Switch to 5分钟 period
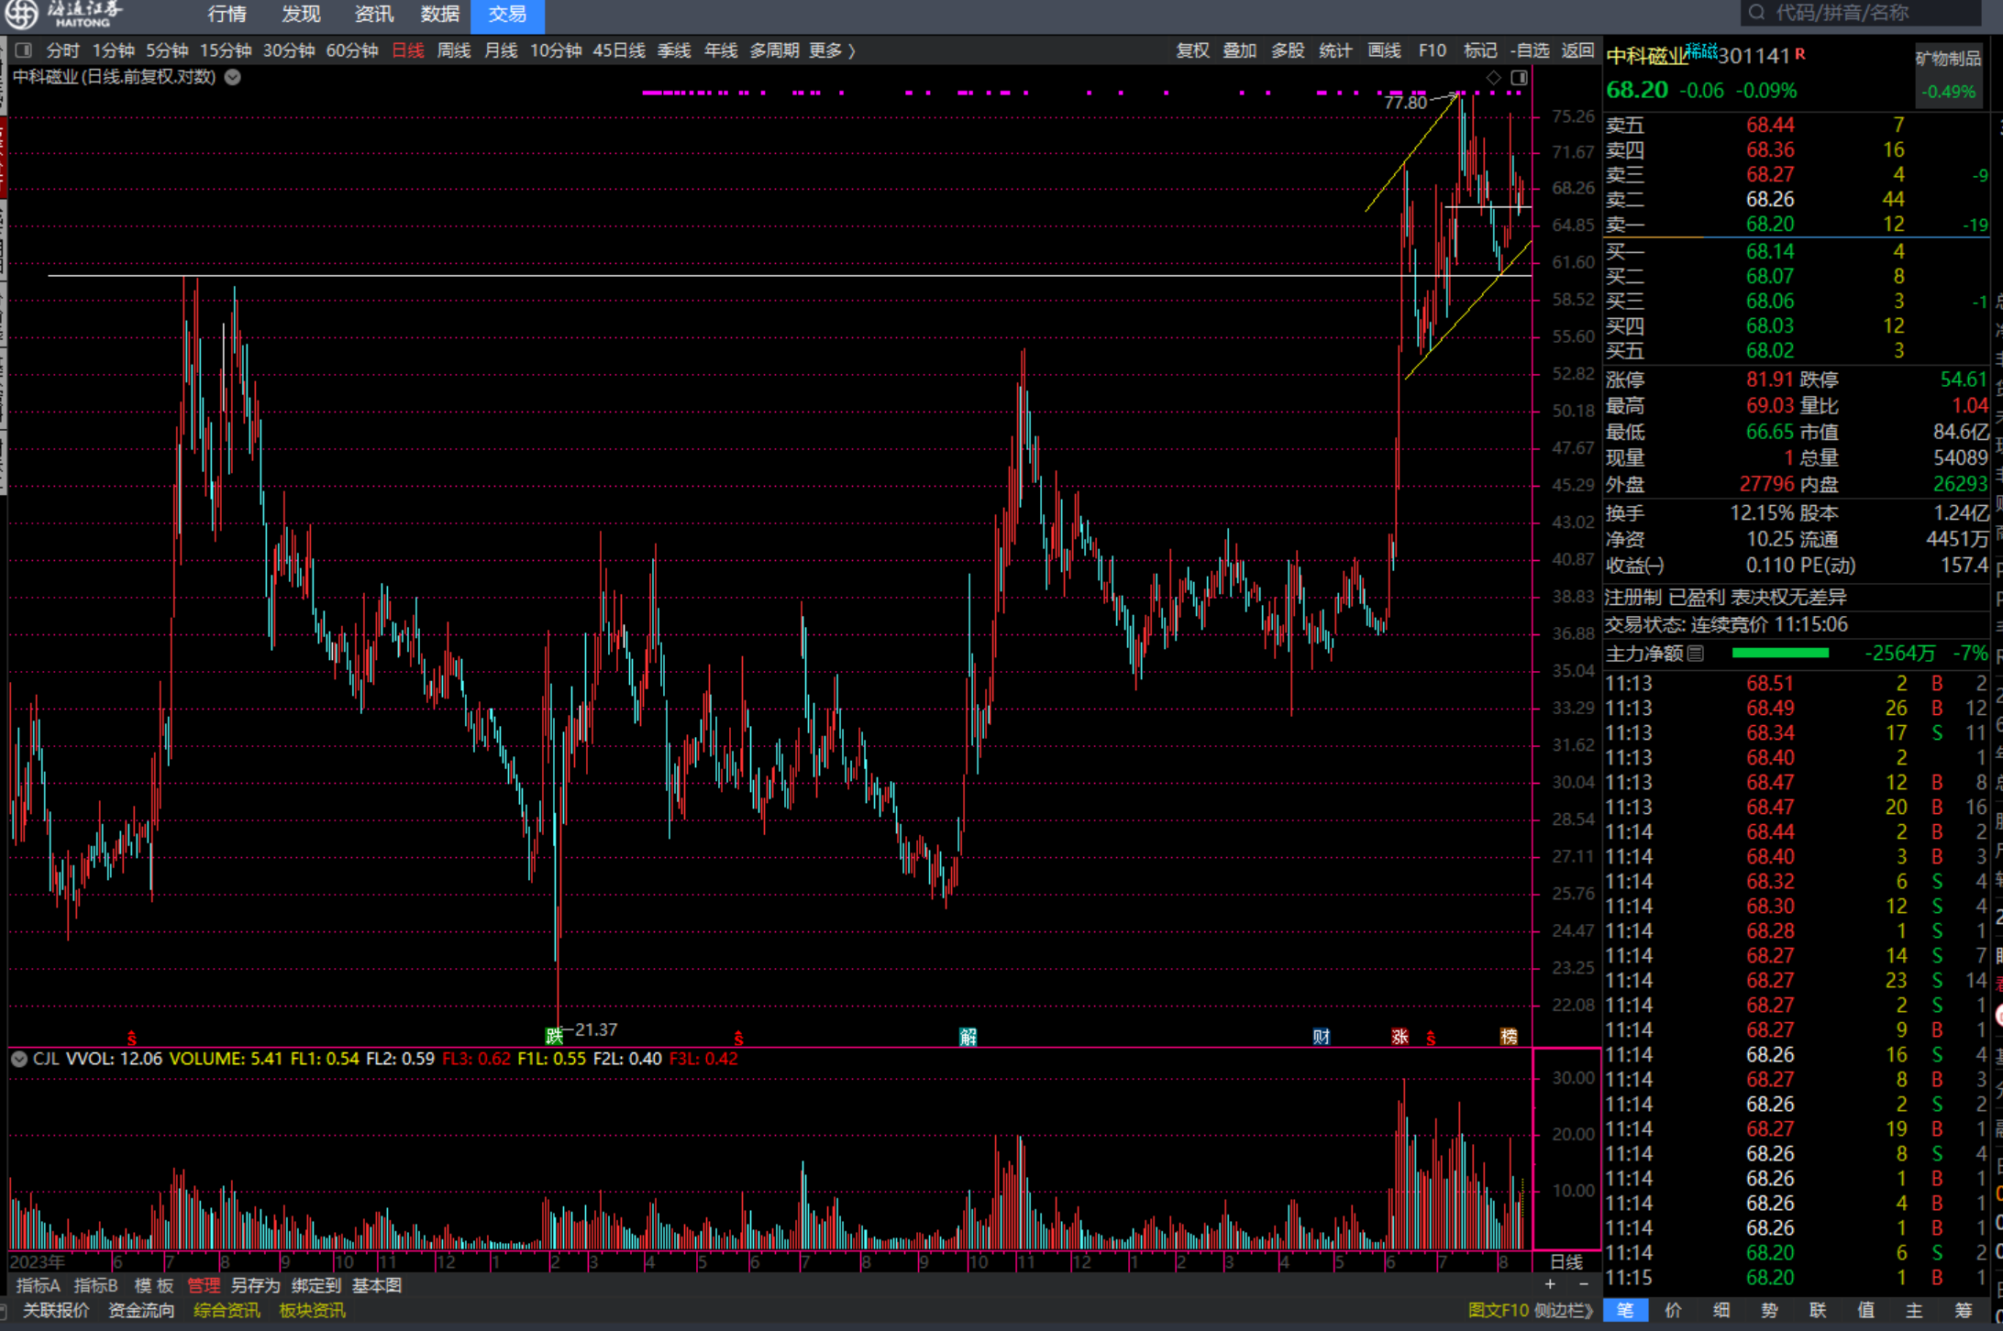2003x1331 pixels. click(167, 50)
